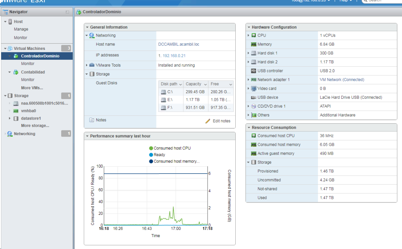Open the Capacity column dropdown arrow
The width and height of the screenshot is (402, 249).
205,84
